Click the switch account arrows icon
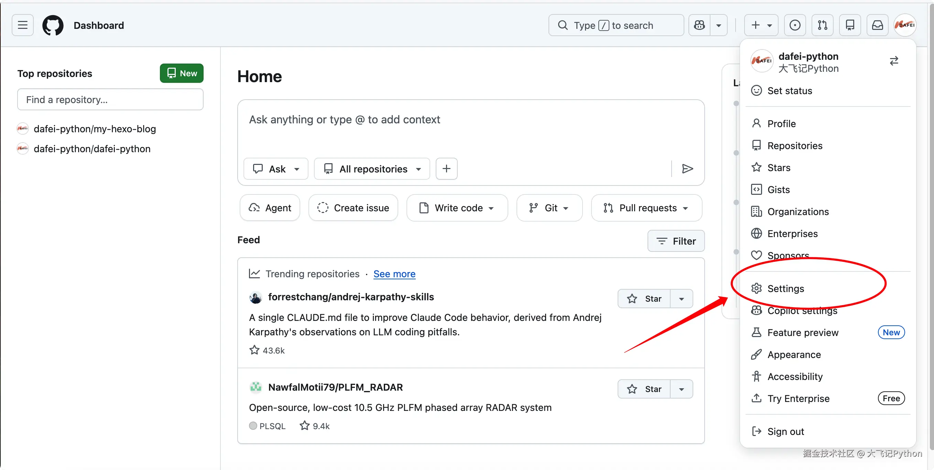The image size is (934, 470). pos(894,61)
